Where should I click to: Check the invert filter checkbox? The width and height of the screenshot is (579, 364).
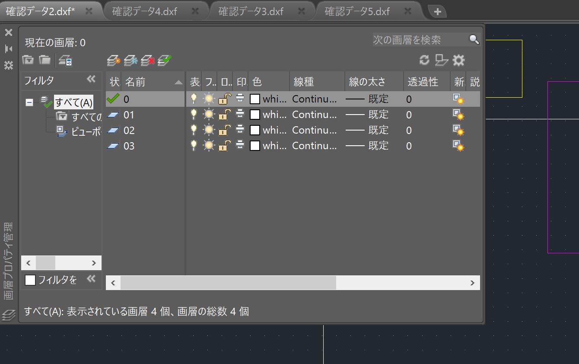30,280
